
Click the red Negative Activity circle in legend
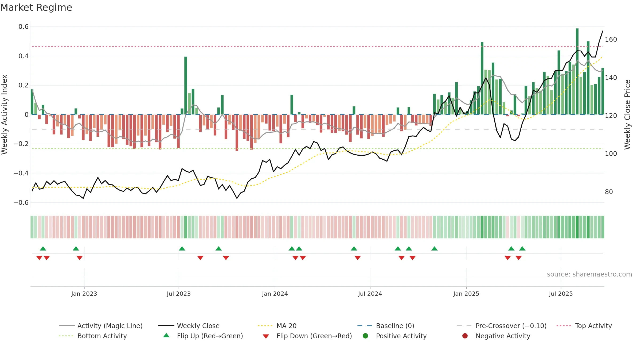(465, 336)
